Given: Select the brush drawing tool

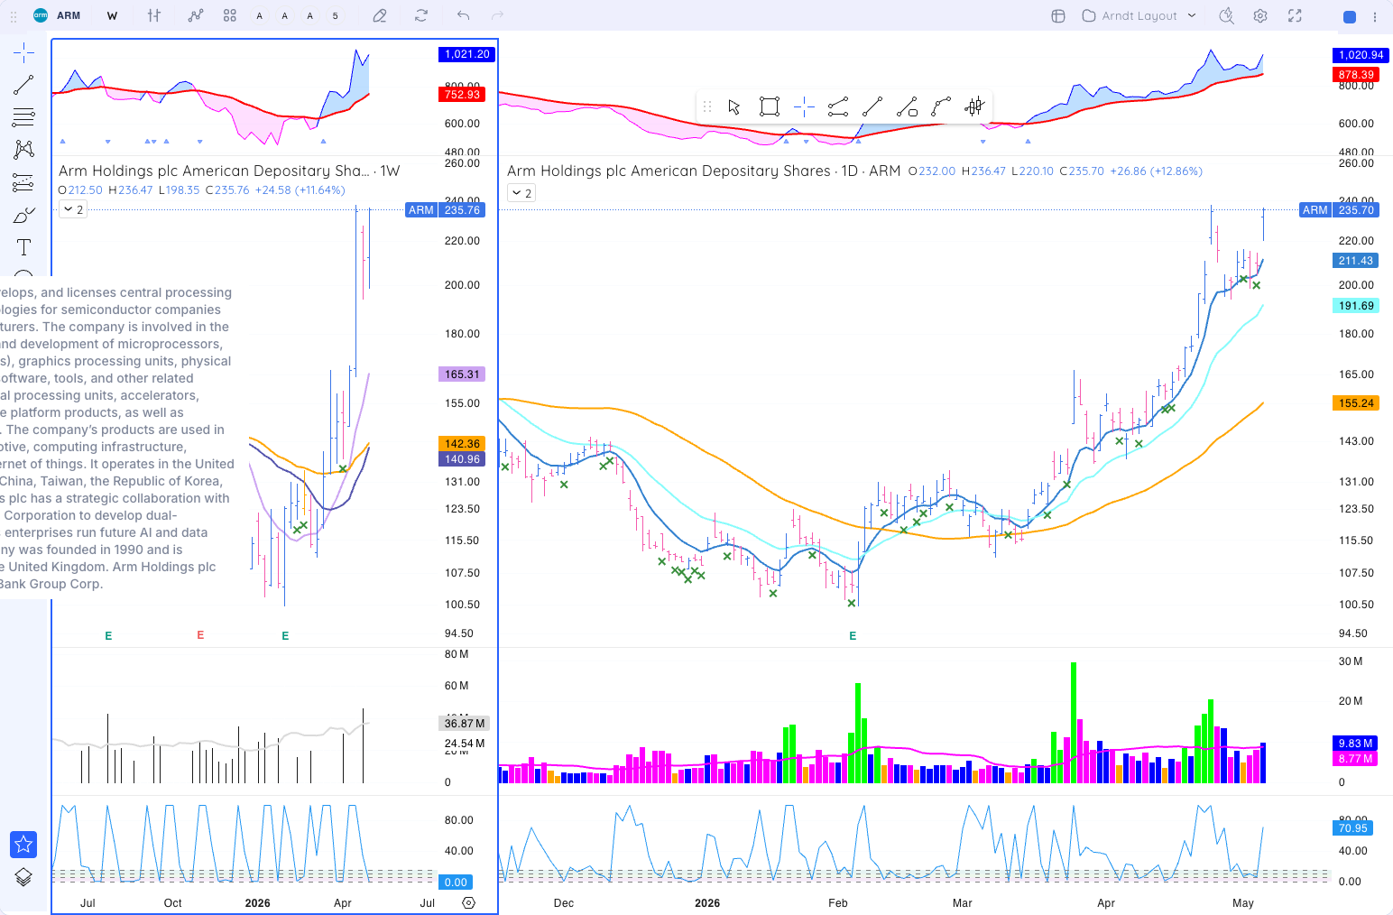Looking at the screenshot, I should 23,215.
